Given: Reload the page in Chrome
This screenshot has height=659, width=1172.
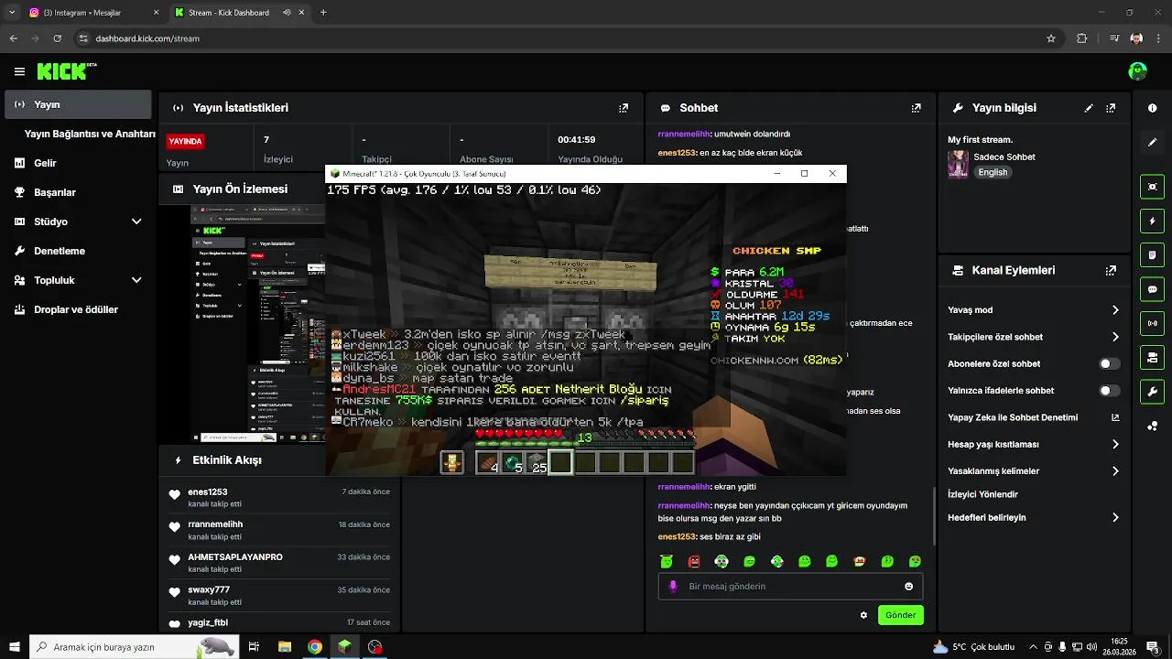Looking at the screenshot, I should tap(58, 38).
